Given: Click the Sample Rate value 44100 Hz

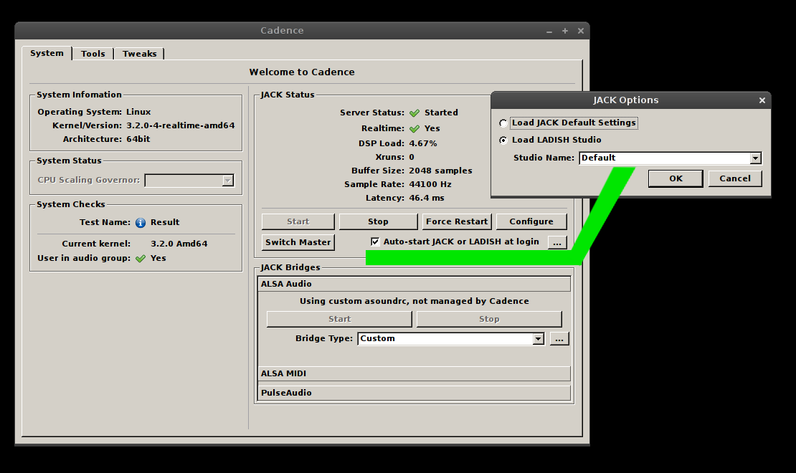Looking at the screenshot, I should click(x=430, y=185).
